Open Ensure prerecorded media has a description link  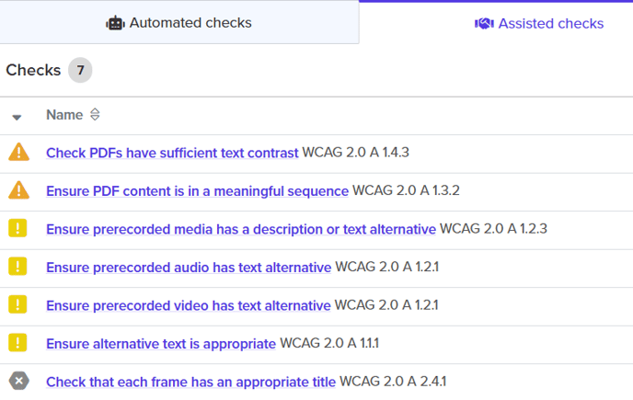(241, 229)
